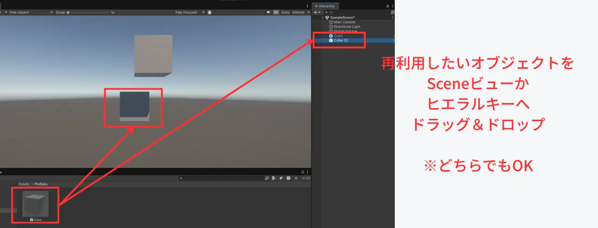Open the Game view panel options menu
Viewport: 598px width, 228px height.
click(x=308, y=5)
